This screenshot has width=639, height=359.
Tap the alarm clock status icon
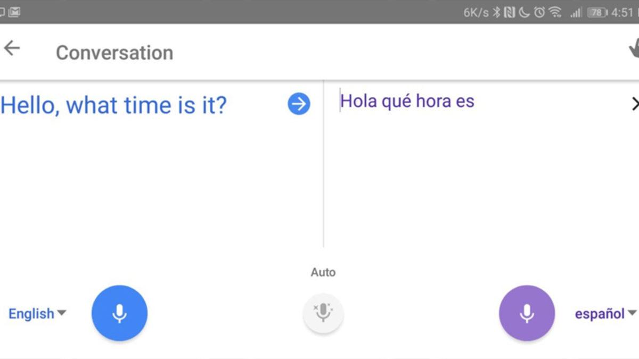click(x=538, y=12)
